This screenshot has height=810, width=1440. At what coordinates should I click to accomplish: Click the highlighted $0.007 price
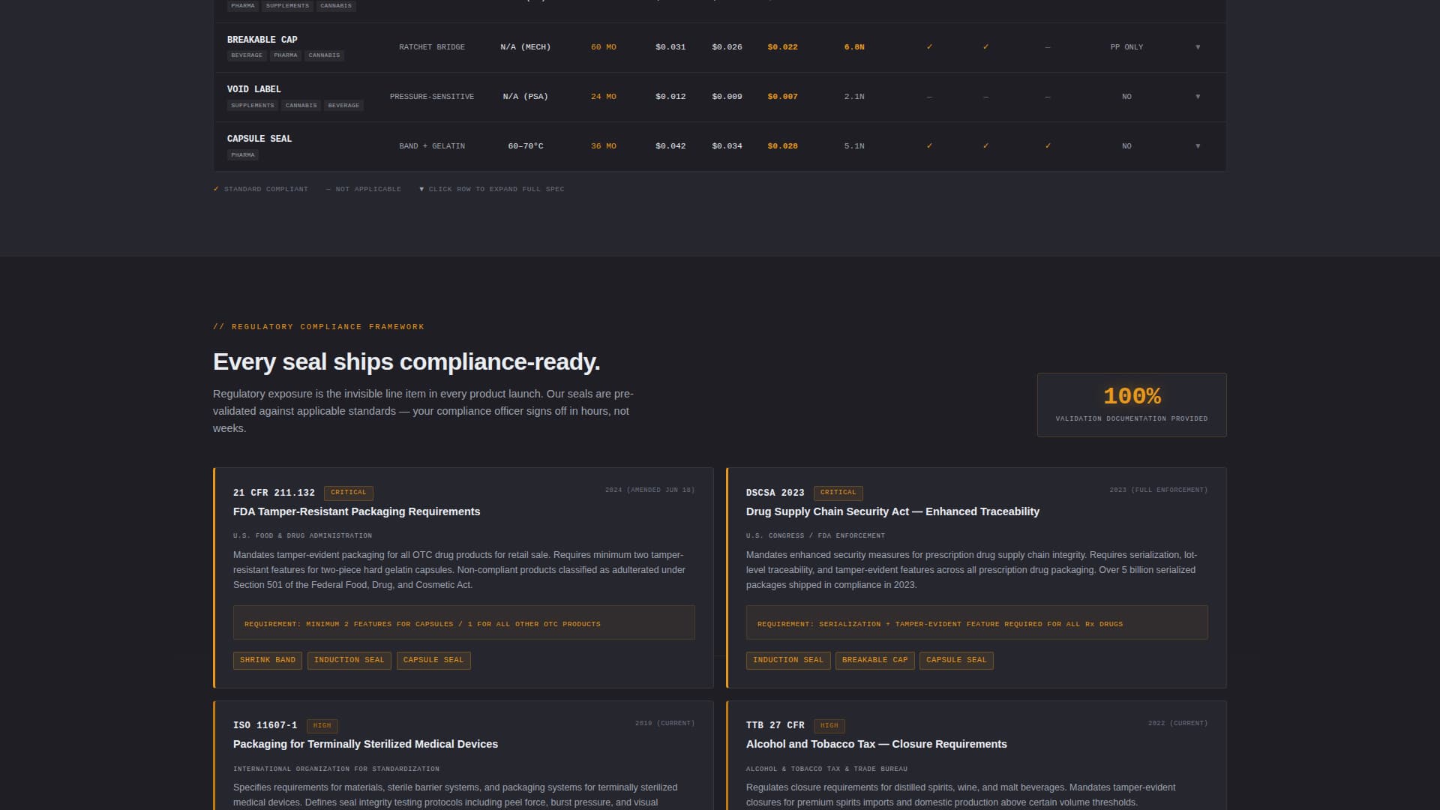click(782, 97)
